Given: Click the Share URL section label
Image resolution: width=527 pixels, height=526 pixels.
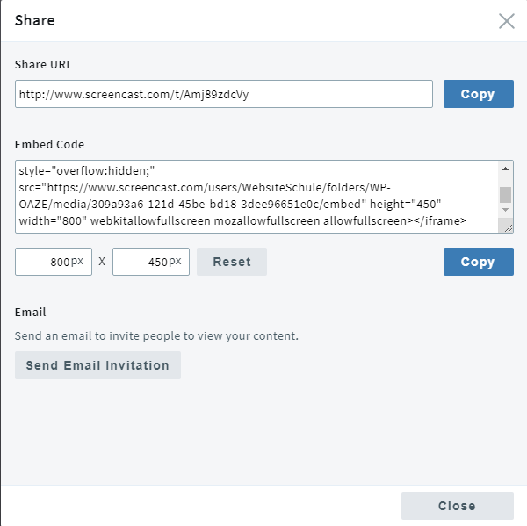Looking at the screenshot, I should (x=44, y=64).
